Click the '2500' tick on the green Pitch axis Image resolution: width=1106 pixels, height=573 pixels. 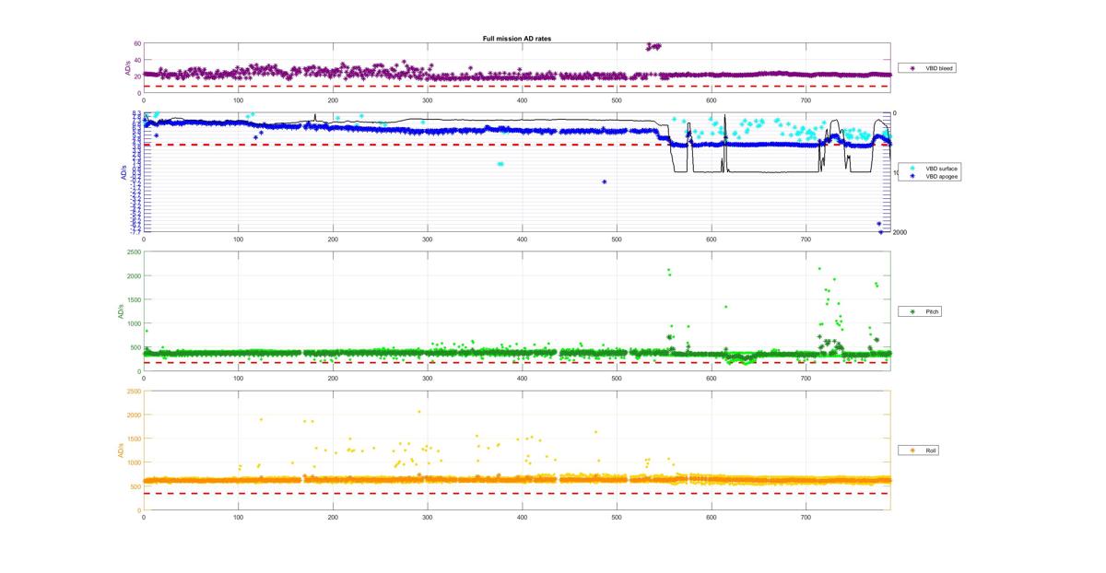pyautogui.click(x=134, y=251)
